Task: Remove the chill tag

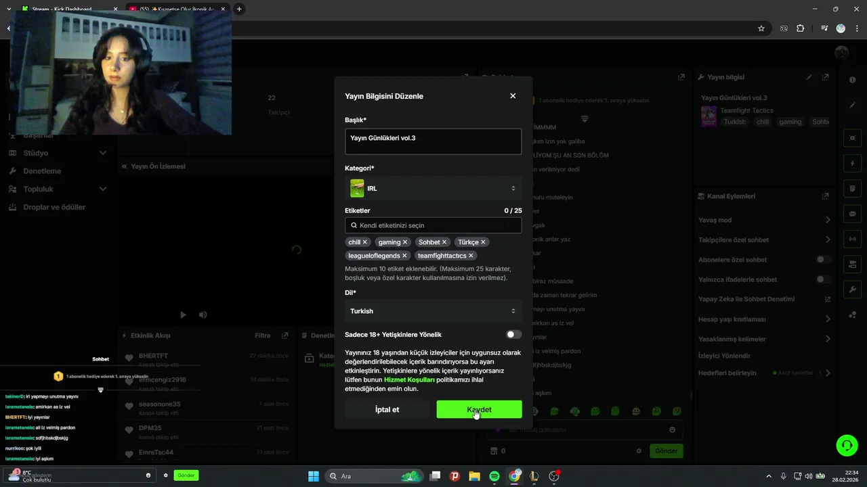Action: (364, 242)
